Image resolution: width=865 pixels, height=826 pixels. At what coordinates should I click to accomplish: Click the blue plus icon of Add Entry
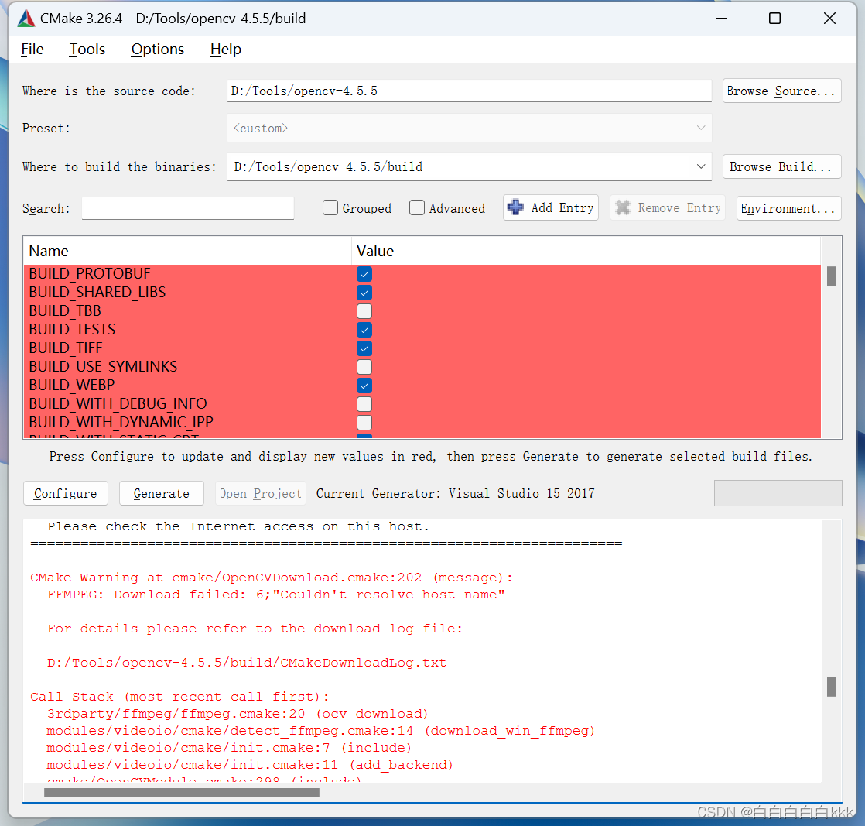click(x=515, y=207)
